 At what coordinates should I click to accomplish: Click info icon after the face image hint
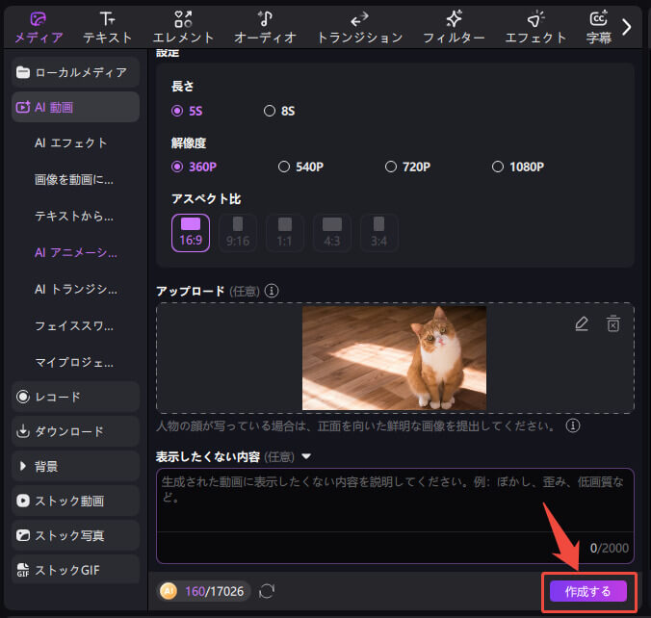point(573,425)
